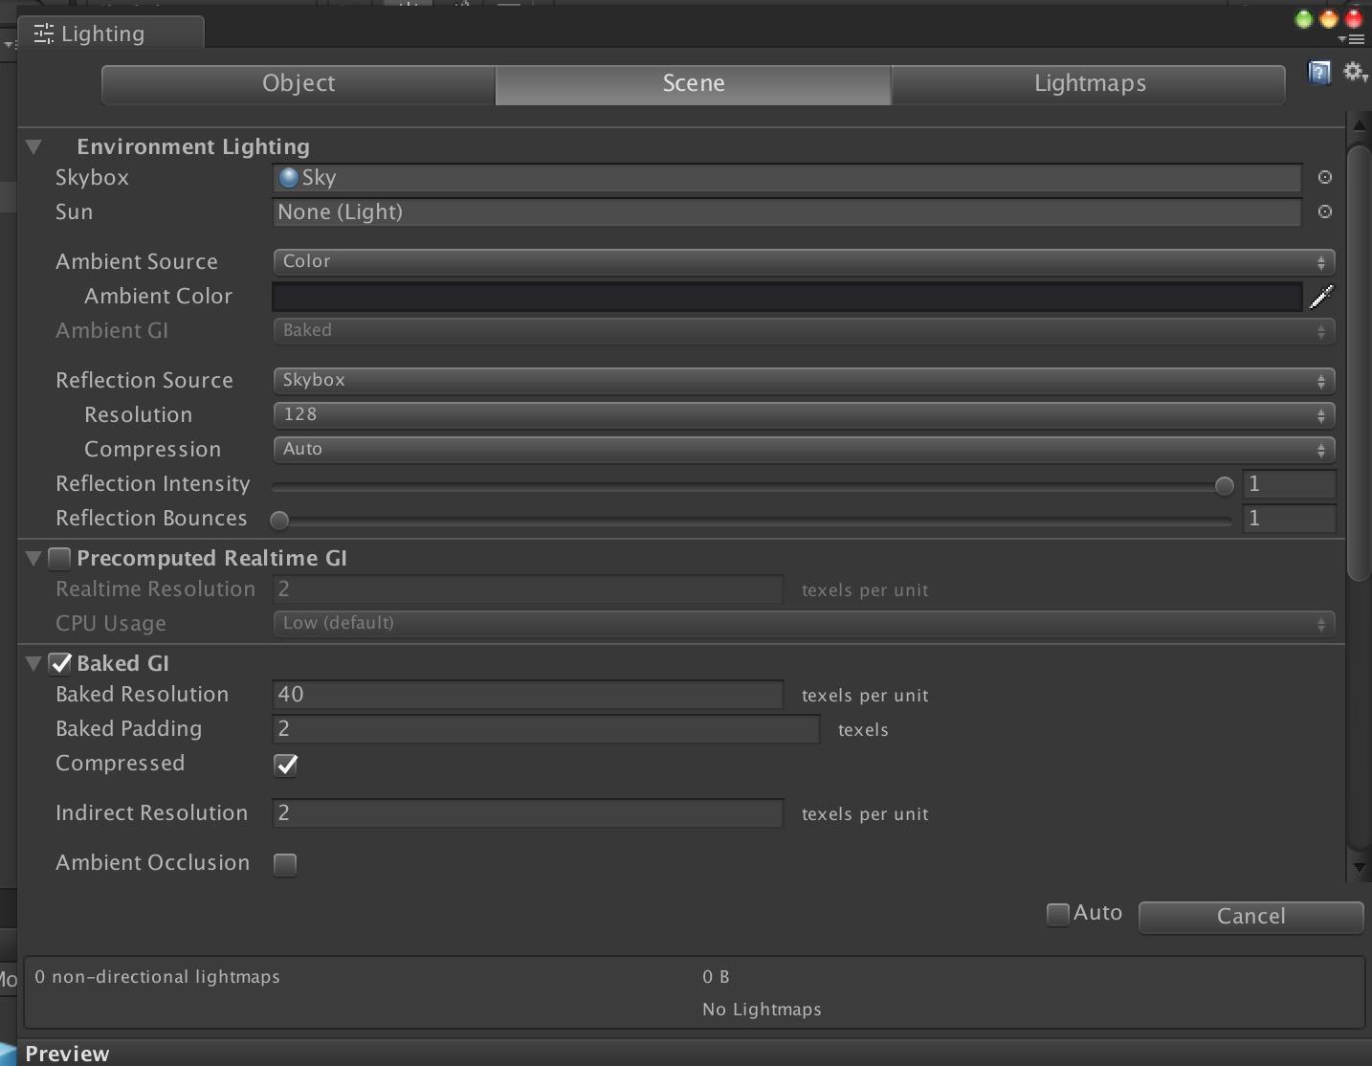Switch to the Object tab
Viewport: 1372px width, 1066px height.
[299, 84]
